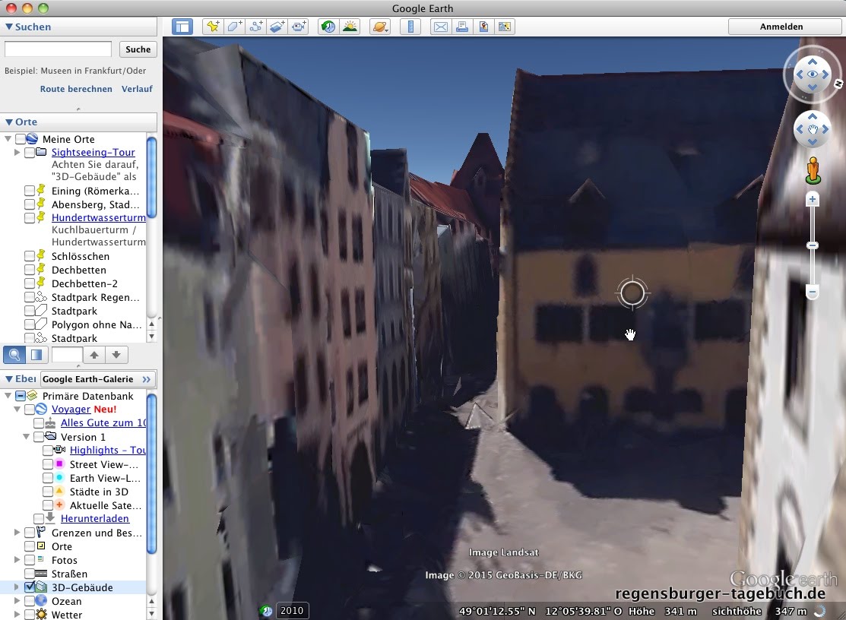
Task: Open the Sightseeing-Tour link
Action: click(x=93, y=153)
